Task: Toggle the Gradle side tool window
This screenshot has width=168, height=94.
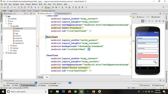Action: 167,16
